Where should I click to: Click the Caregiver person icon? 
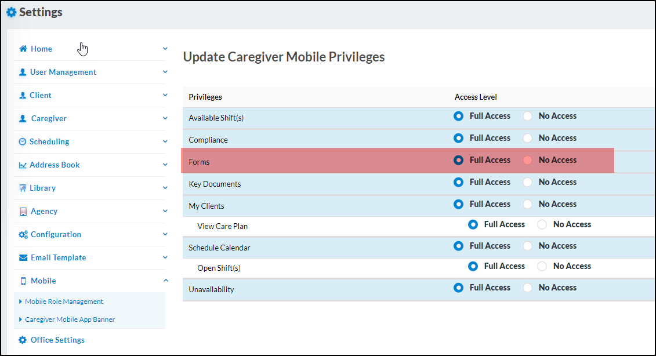tap(21, 118)
